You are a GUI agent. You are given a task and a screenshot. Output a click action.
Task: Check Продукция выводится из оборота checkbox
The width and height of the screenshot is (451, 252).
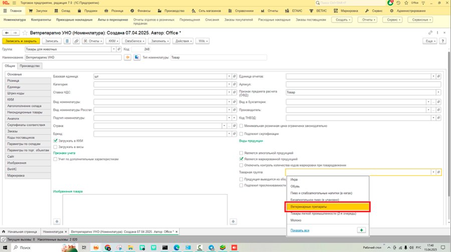tap(242, 179)
